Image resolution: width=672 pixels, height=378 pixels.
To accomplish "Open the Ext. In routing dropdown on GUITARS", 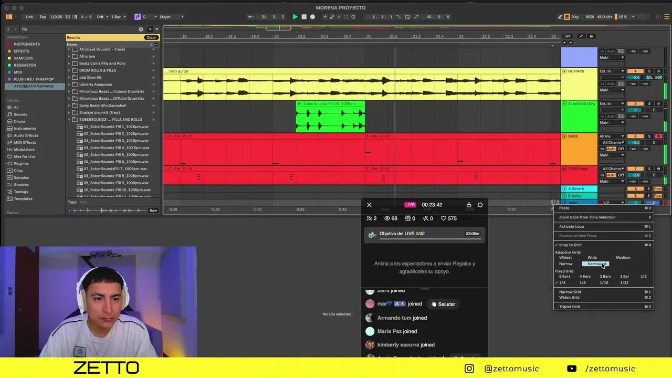I will 611,71.
